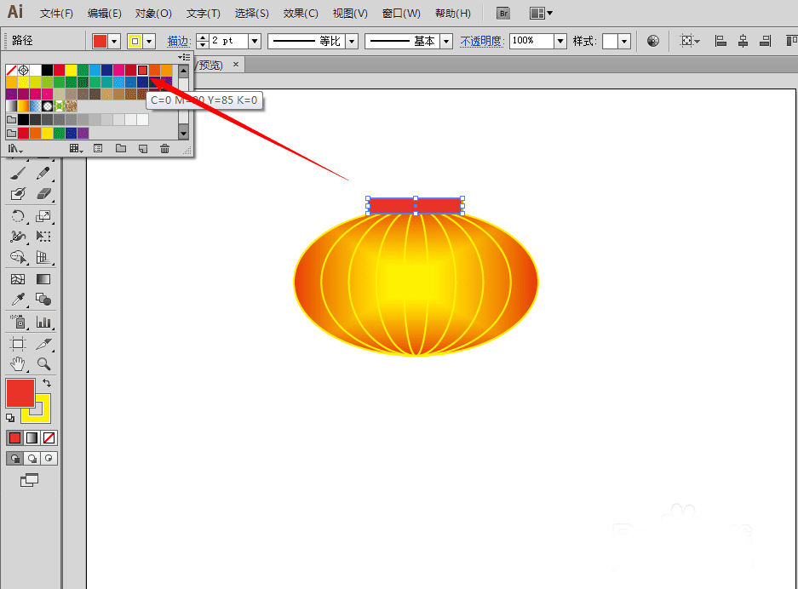Click the large red fill box
This screenshot has width=798, height=589.
[x=20, y=392]
